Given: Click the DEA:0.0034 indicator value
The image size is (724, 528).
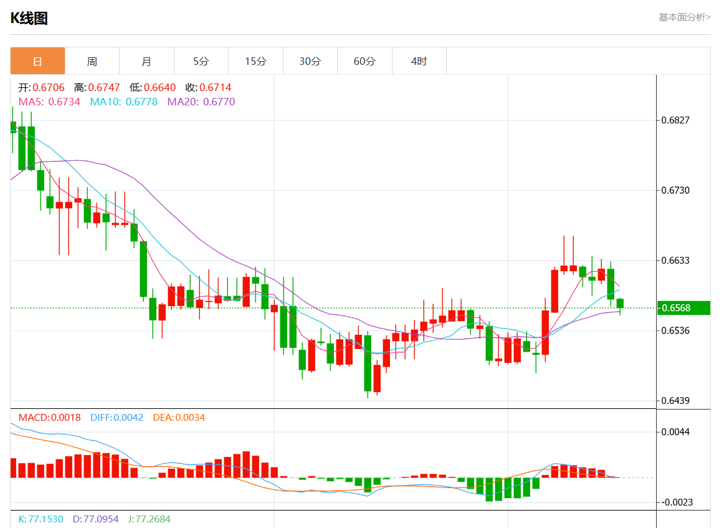Looking at the screenshot, I should coord(179,418).
